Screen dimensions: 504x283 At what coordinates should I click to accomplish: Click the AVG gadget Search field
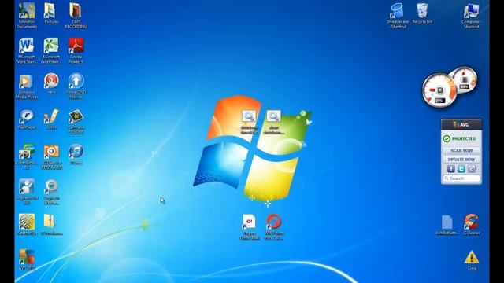pyautogui.click(x=461, y=178)
